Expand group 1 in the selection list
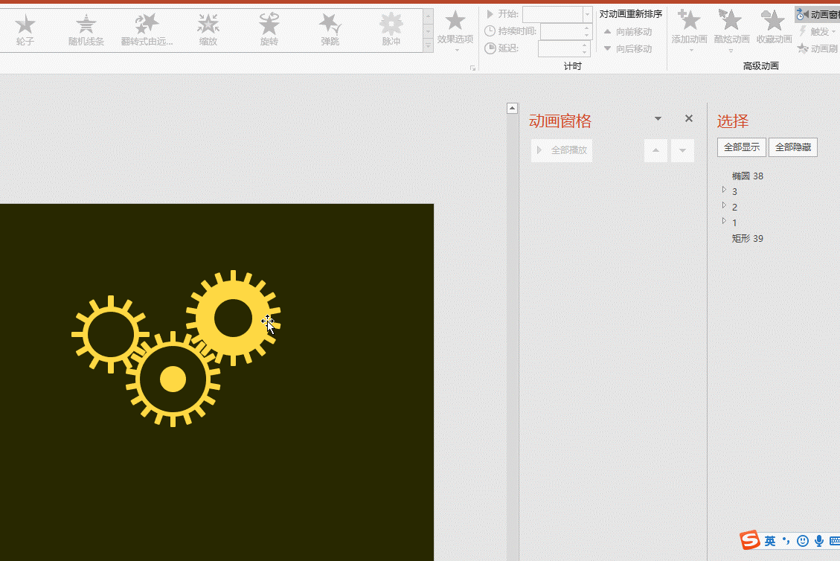The width and height of the screenshot is (840, 561). (x=724, y=222)
